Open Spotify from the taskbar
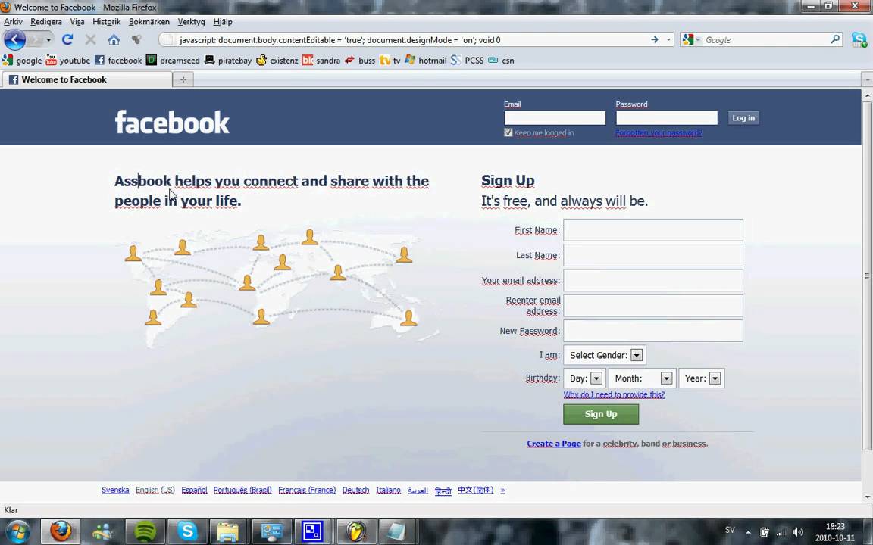The width and height of the screenshot is (873, 545). point(145,531)
